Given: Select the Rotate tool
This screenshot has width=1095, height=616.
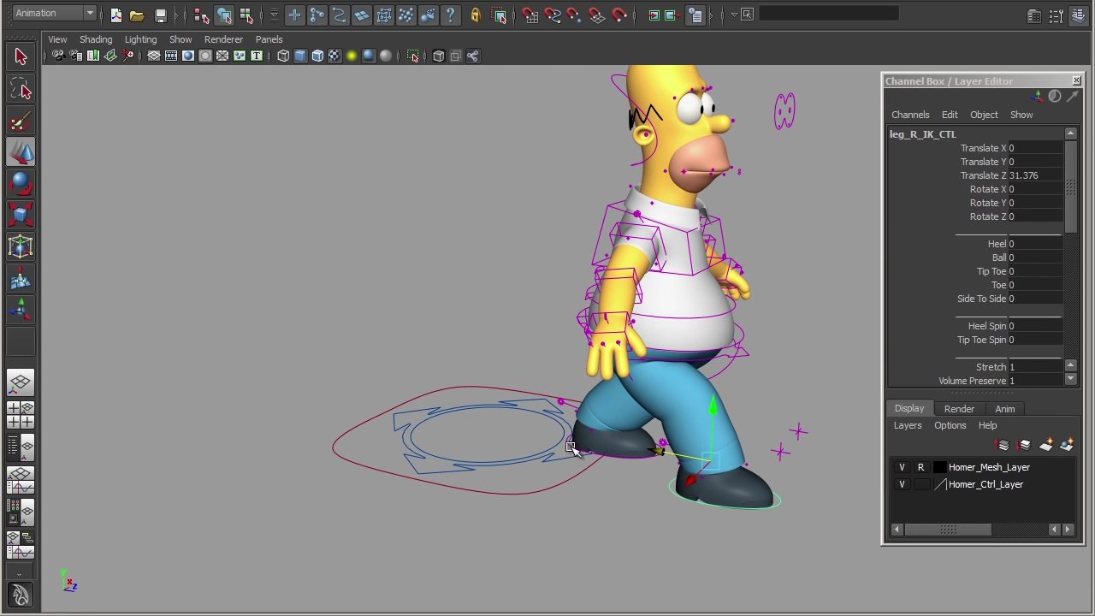Looking at the screenshot, I should point(21,183).
